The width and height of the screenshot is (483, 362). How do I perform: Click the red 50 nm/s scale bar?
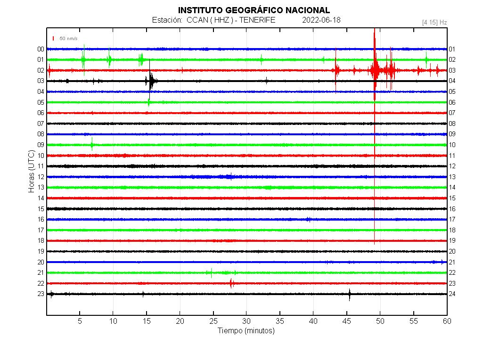pyautogui.click(x=53, y=38)
